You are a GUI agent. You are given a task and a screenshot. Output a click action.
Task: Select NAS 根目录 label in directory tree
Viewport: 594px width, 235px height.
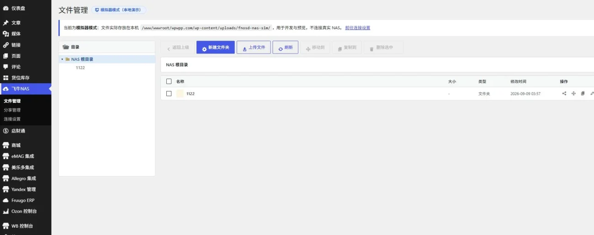coord(82,59)
